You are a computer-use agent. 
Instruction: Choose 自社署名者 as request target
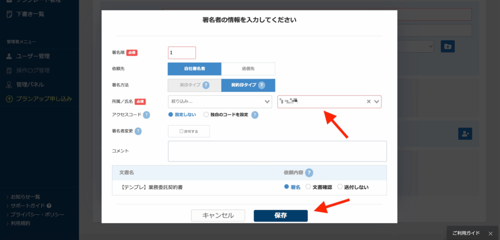(x=194, y=68)
